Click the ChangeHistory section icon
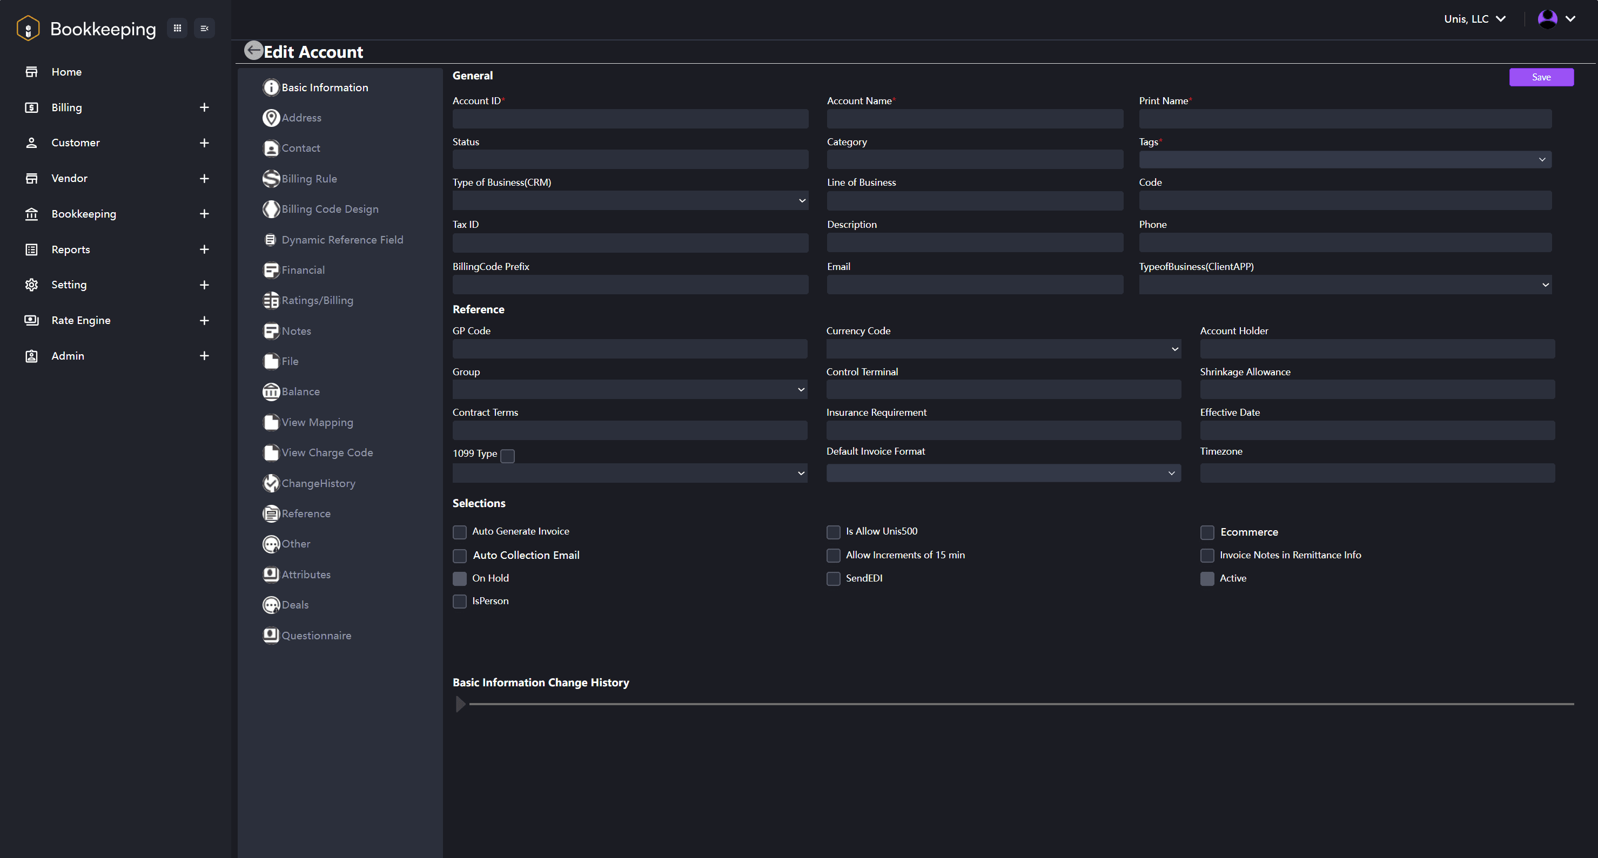The image size is (1598, 858). (272, 483)
